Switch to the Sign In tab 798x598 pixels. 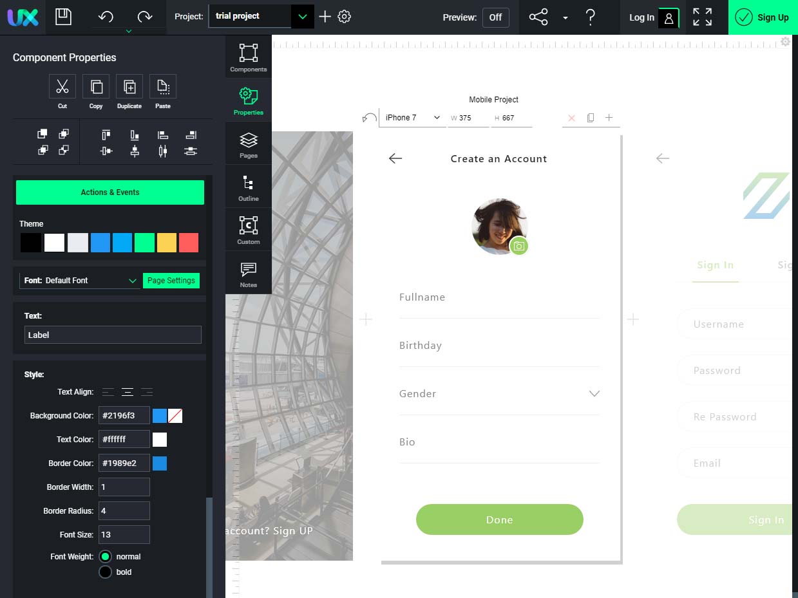[715, 265]
